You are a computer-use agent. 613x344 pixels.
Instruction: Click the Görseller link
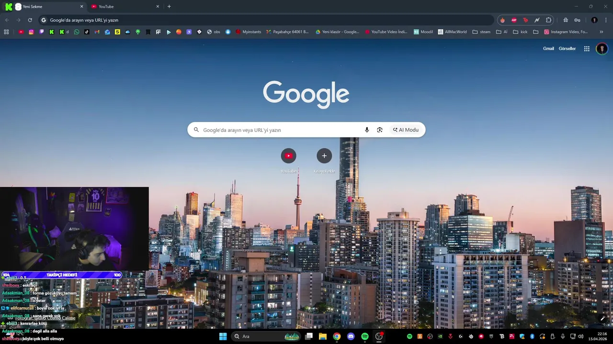(x=567, y=49)
